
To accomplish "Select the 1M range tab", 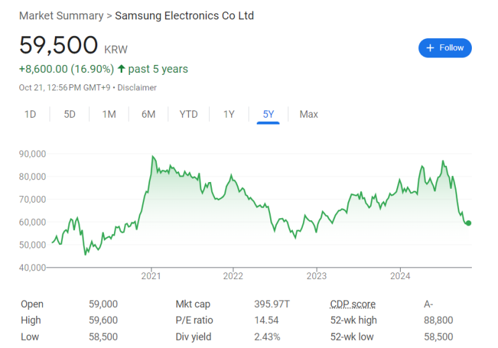I will pos(109,114).
